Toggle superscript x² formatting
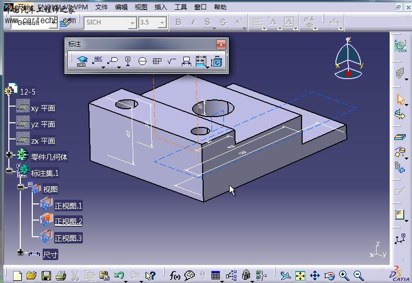412x283 pixels. tap(239, 21)
